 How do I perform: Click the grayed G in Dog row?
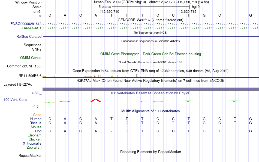(80, 131)
